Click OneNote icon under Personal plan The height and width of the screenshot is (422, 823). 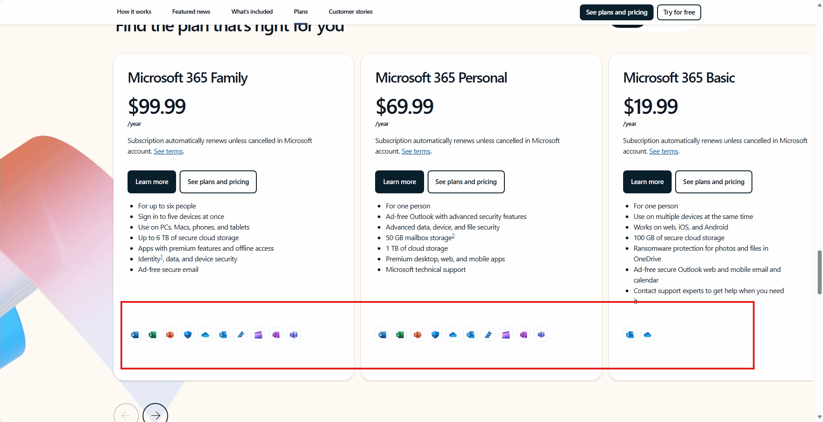(x=523, y=335)
